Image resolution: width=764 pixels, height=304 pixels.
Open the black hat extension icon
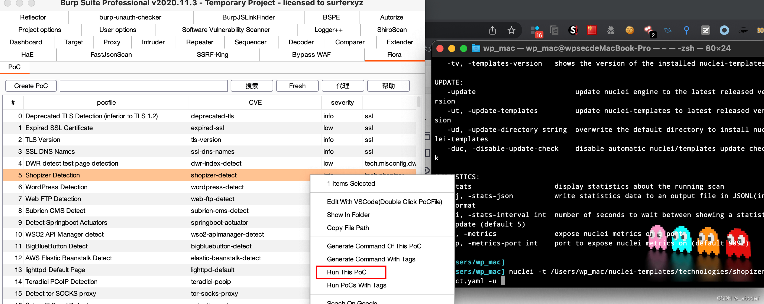click(743, 30)
